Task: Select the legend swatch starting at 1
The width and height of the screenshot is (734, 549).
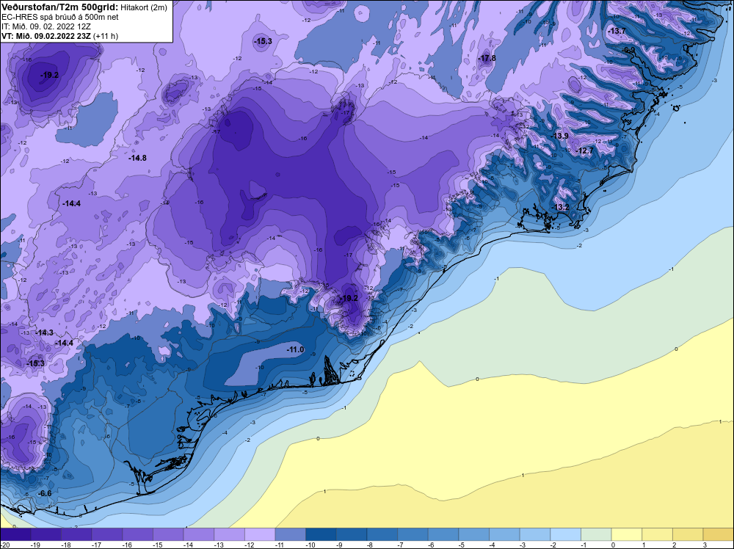Action: 658,534
